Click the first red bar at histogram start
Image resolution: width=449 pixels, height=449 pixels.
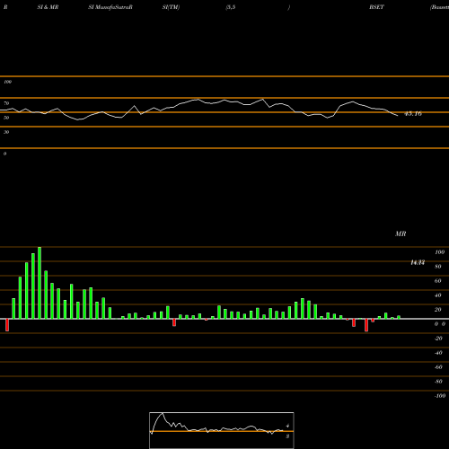(7, 325)
